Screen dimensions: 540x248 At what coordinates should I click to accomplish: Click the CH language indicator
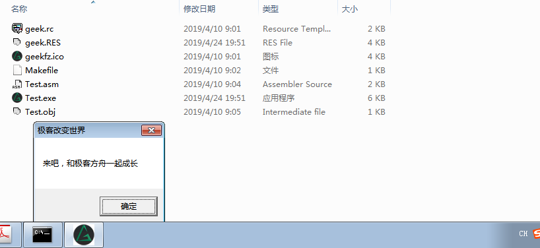pos(523,234)
